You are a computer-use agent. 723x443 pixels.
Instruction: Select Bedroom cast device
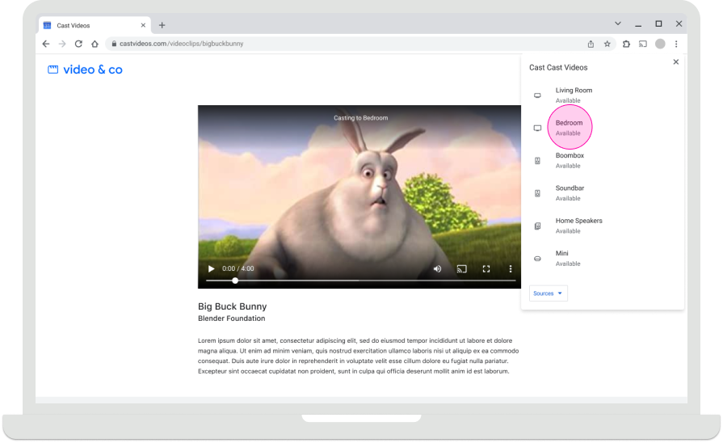tap(569, 128)
